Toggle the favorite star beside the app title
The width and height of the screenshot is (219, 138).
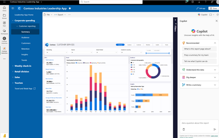click(x=70, y=8)
